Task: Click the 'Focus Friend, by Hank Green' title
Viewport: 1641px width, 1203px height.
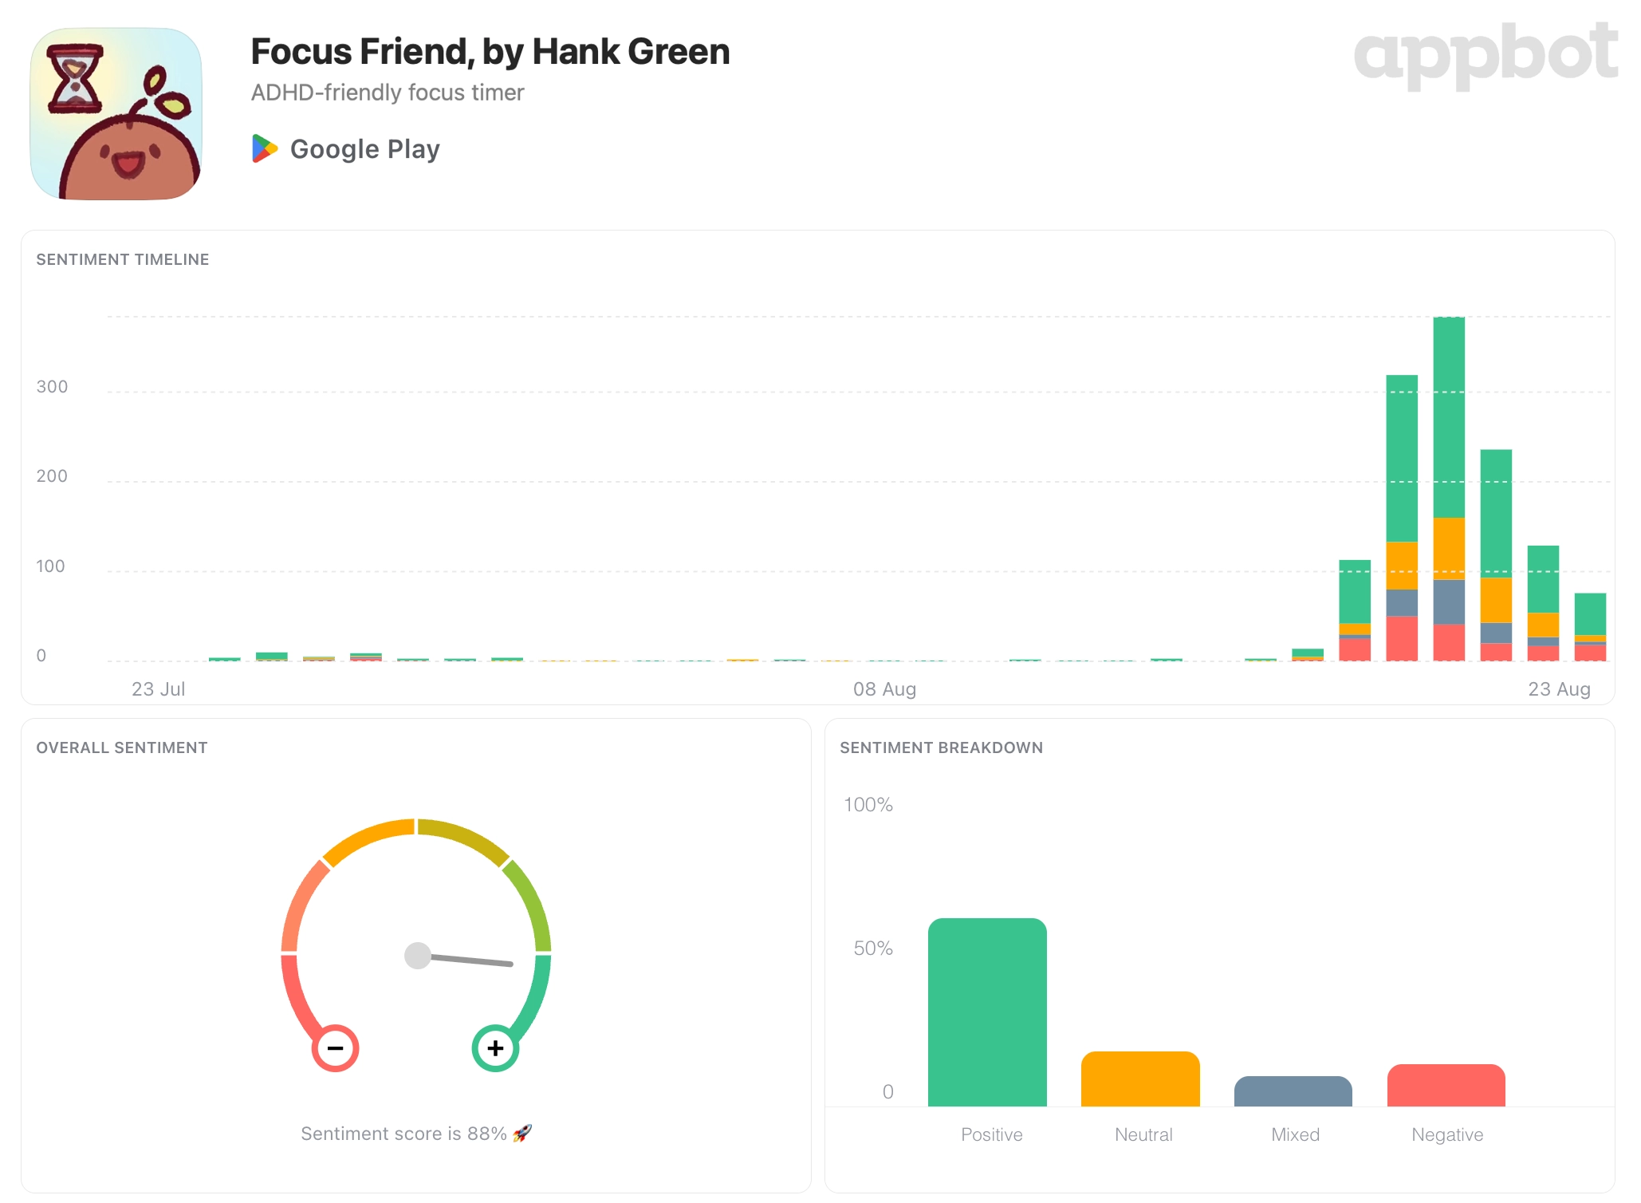Action: pos(490,52)
